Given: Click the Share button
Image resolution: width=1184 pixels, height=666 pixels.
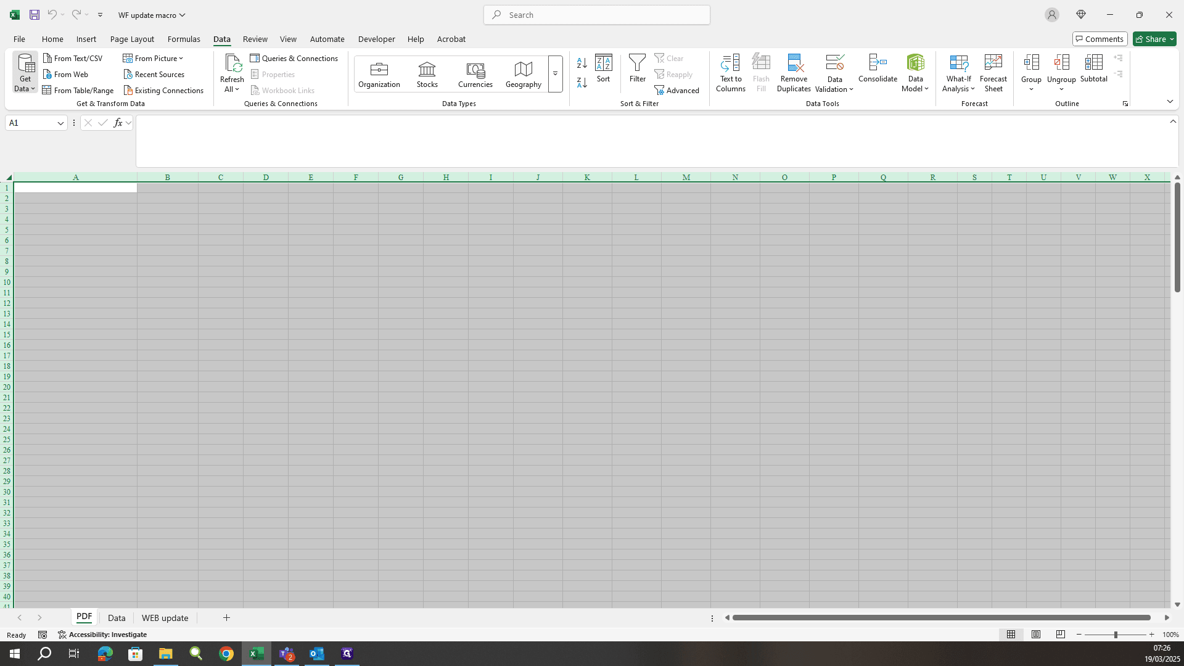Looking at the screenshot, I should (x=1154, y=39).
